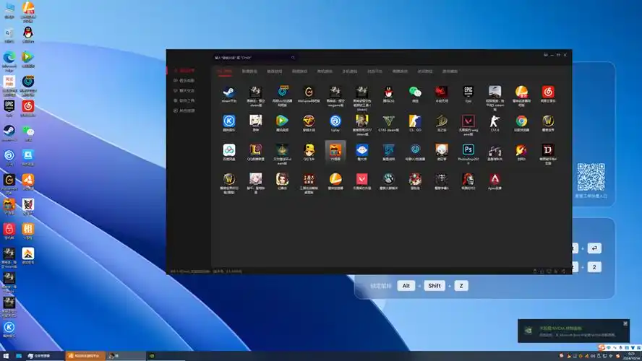Launch CS:GO from the launcher grid

point(415,121)
